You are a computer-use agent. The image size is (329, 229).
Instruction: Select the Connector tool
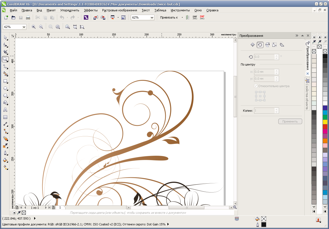click(x=6, y=131)
